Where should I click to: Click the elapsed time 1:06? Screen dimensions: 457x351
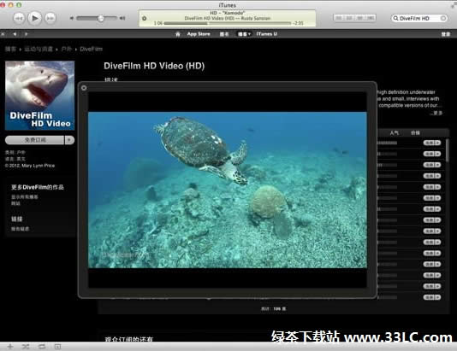(x=158, y=23)
